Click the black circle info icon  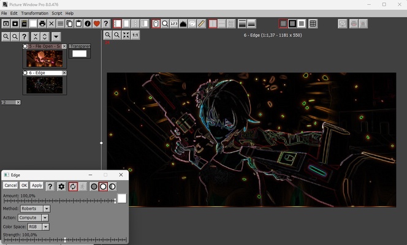click(x=88, y=24)
